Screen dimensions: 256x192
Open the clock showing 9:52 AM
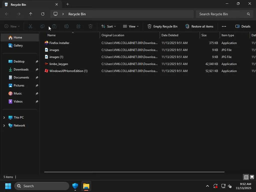click(x=243, y=186)
